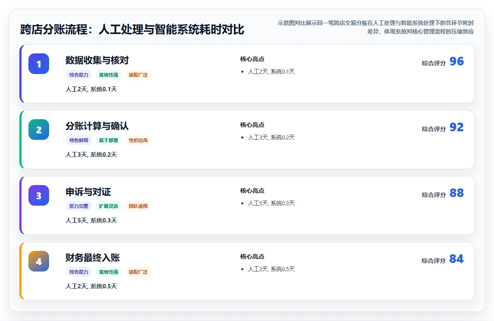
Task: Select the 申诉与对证 card title
Action: (88, 191)
